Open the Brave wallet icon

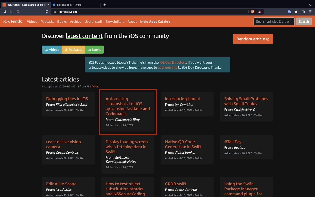[x=303, y=12]
